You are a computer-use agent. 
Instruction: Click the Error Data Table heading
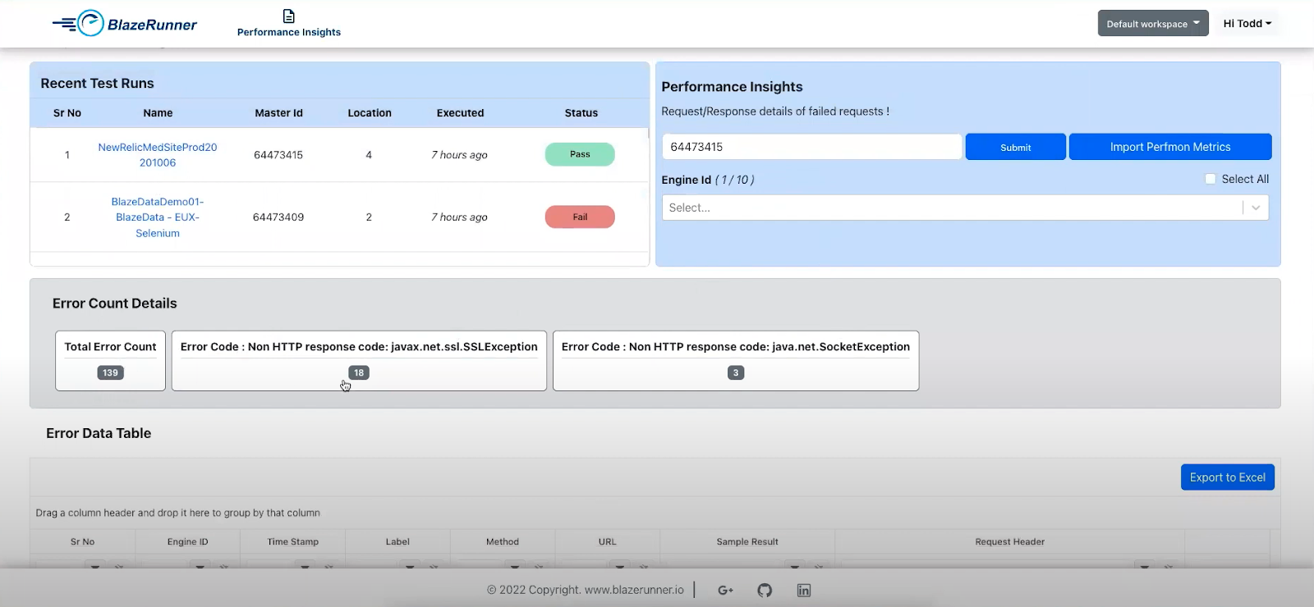pos(99,433)
